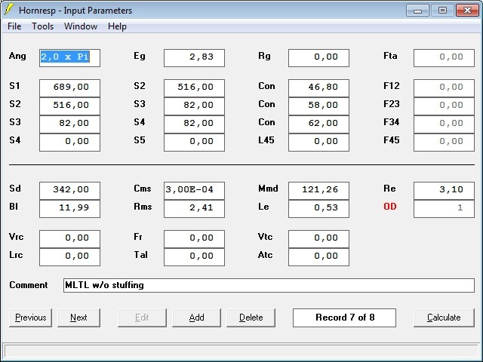Open the Help menu

coord(117,26)
